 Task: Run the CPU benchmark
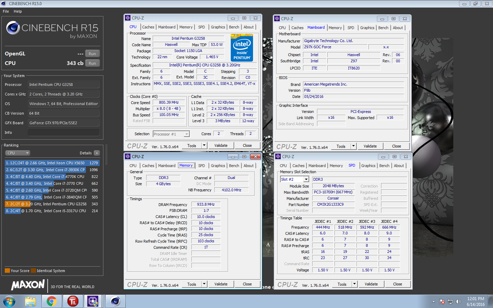[92, 63]
